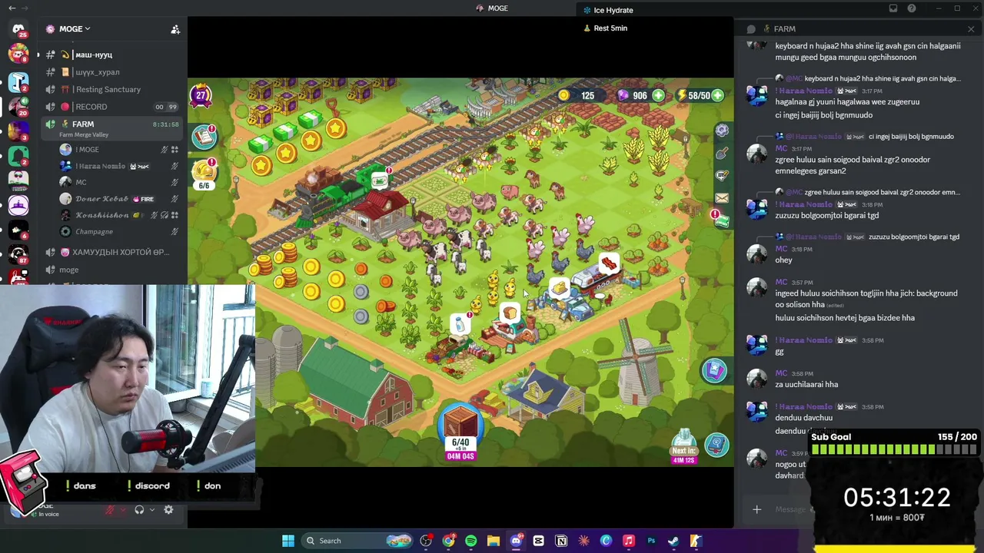The width and height of the screenshot is (984, 553).
Task: Toggle microphone mute in user panel
Action: pyautogui.click(x=110, y=510)
